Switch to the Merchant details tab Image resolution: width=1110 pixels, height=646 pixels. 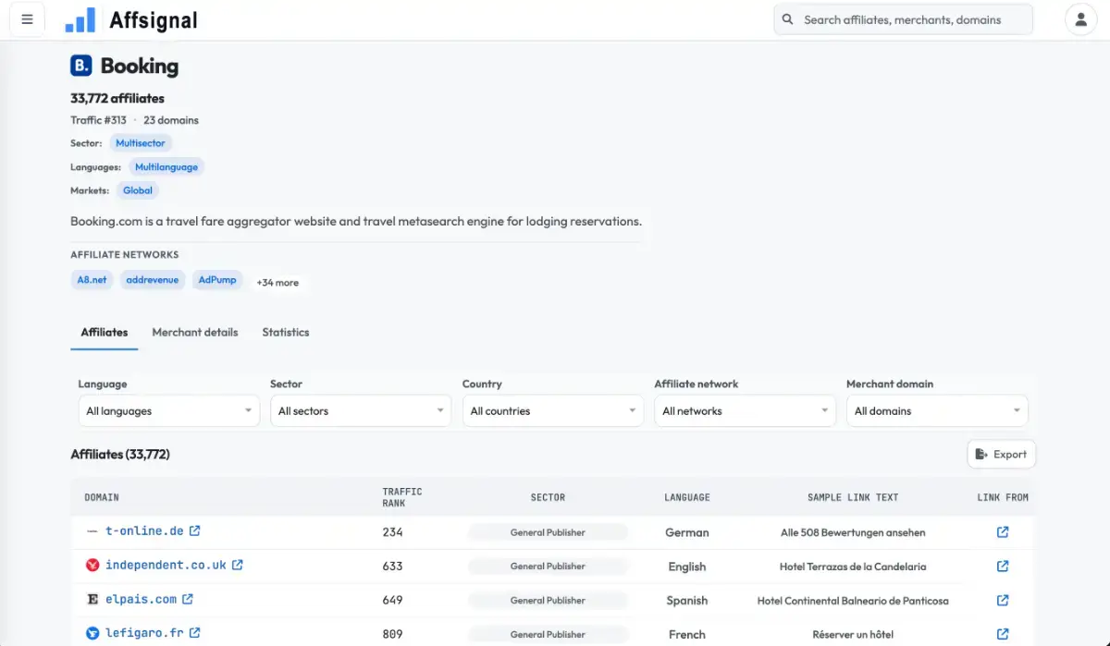coord(195,332)
